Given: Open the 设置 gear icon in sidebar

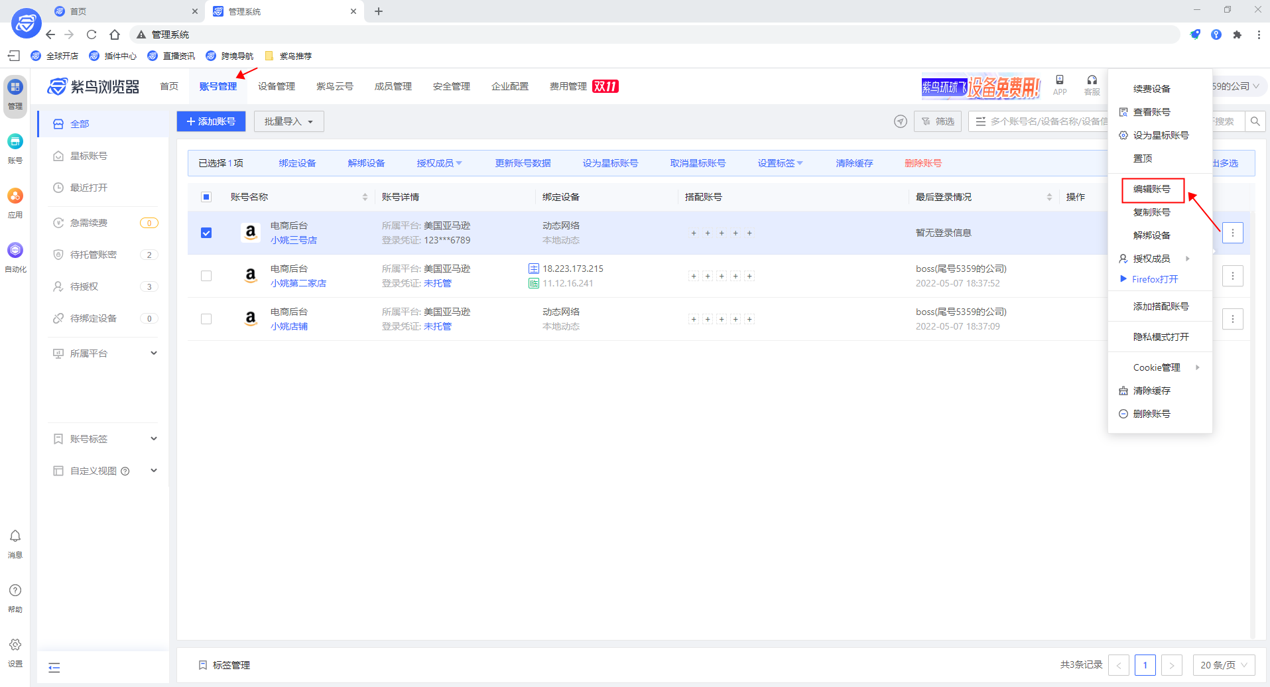Looking at the screenshot, I should [x=15, y=644].
